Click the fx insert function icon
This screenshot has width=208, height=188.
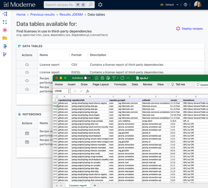click(x=88, y=91)
